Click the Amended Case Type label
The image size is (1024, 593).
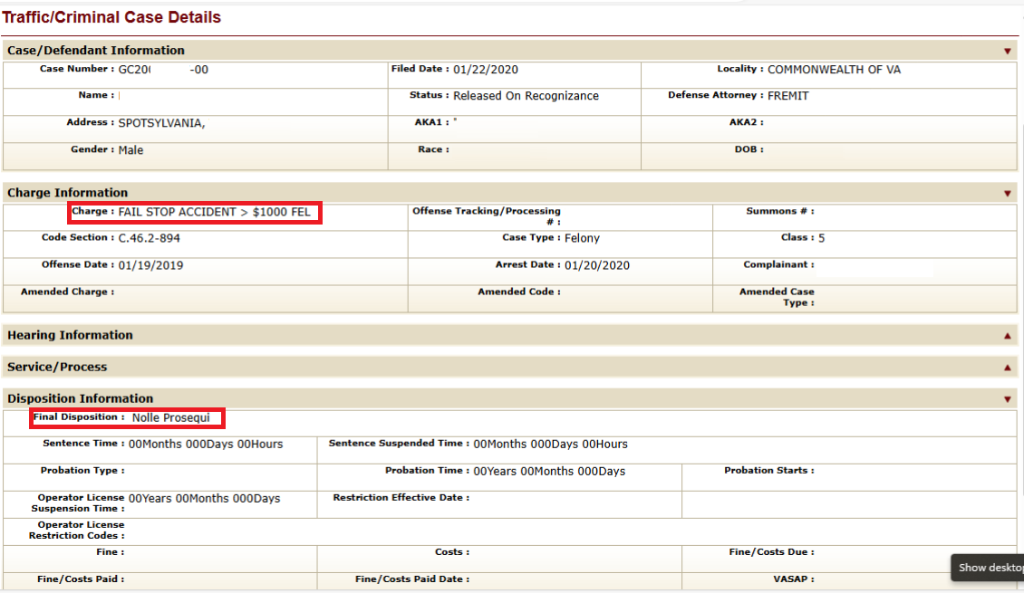[777, 297]
